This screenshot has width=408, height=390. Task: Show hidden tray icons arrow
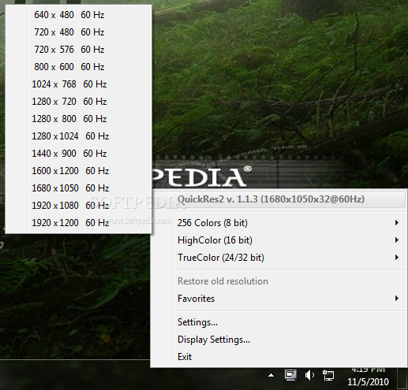click(271, 376)
